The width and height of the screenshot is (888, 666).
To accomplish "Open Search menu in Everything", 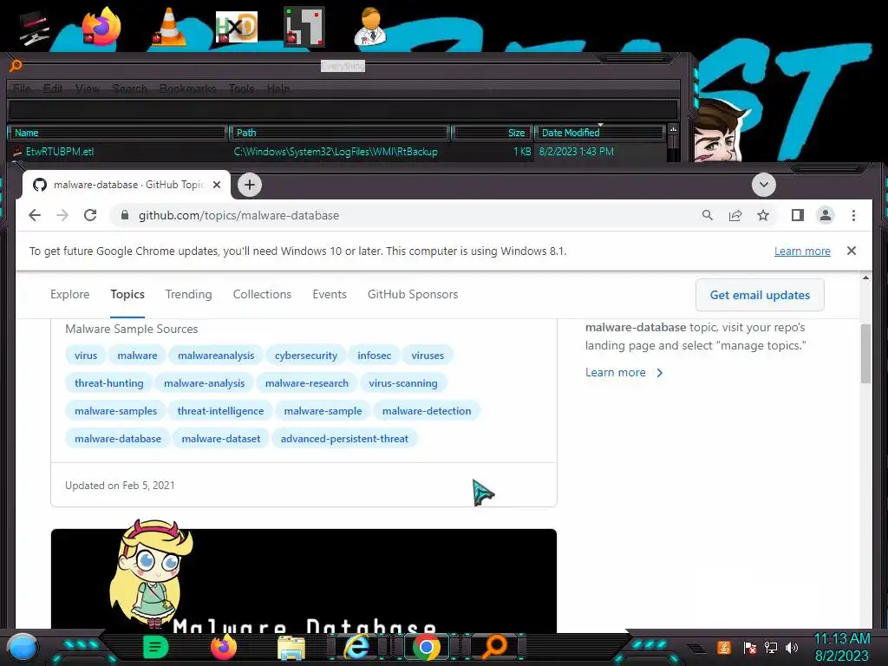I will tap(130, 89).
